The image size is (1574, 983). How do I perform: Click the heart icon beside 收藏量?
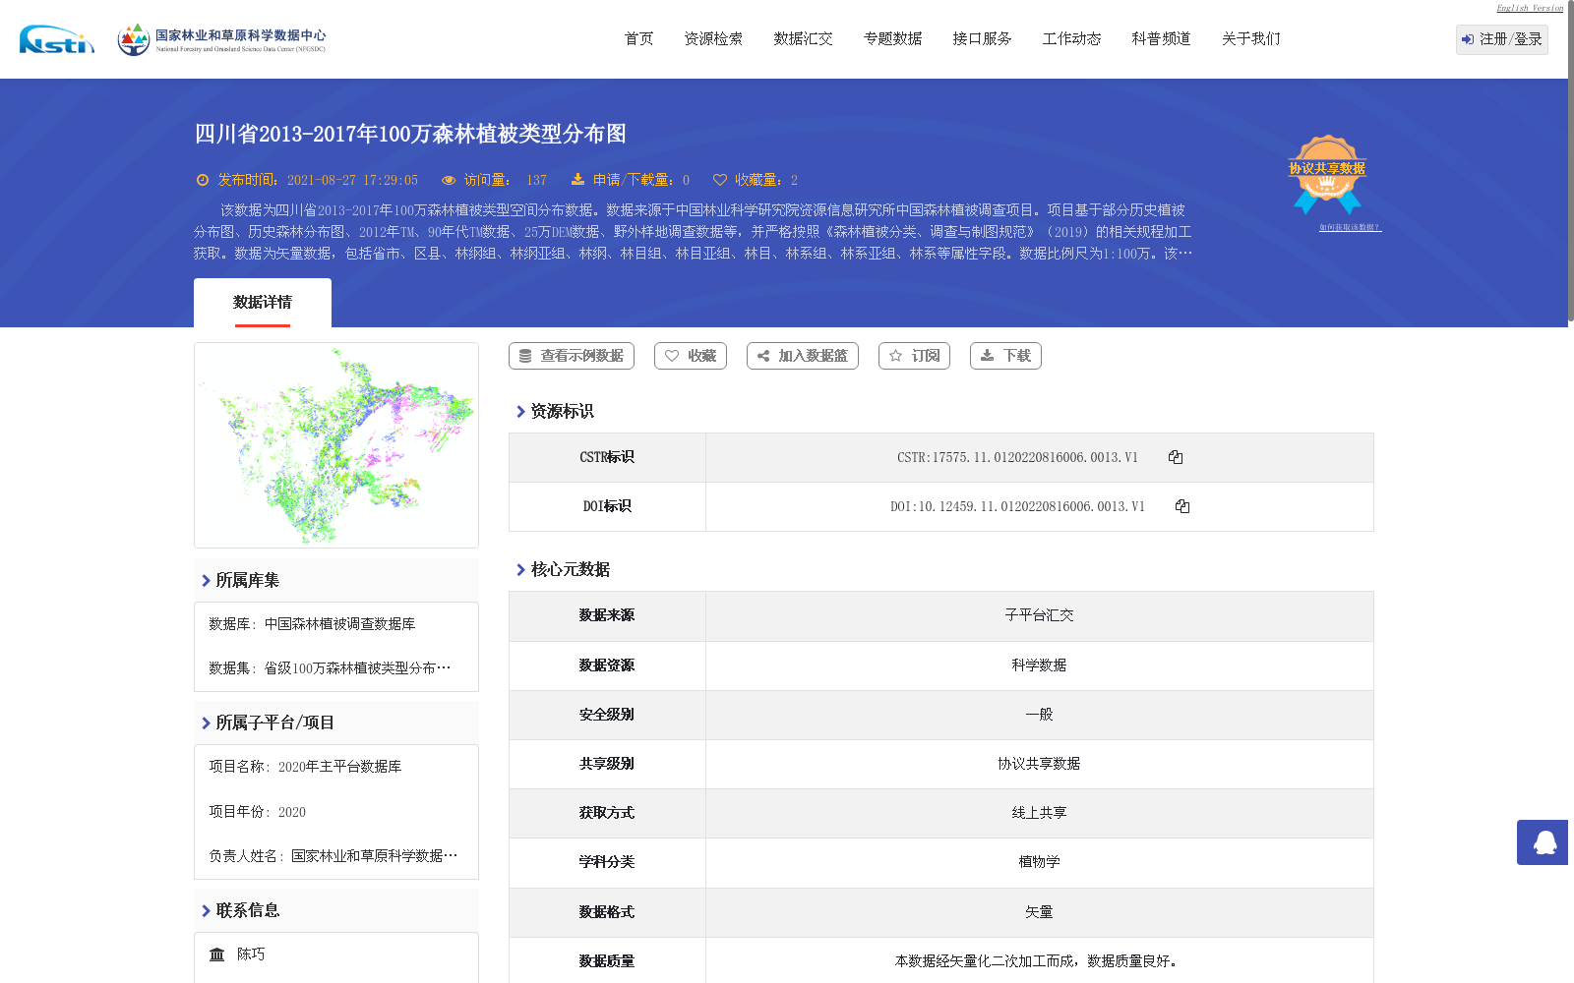point(720,180)
